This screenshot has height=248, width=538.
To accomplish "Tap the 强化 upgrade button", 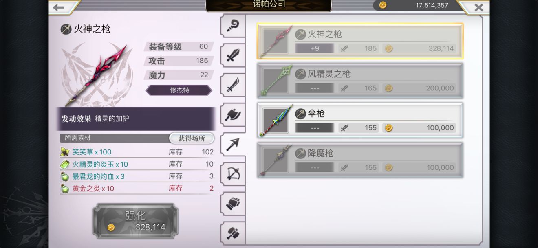I will tap(135, 221).
